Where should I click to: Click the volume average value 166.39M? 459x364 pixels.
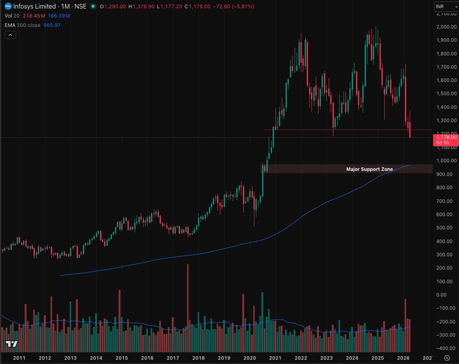(59, 16)
